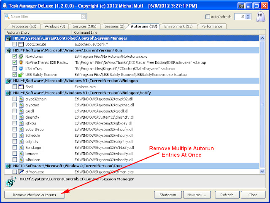Click the igfxcui DLL icon
The width and height of the screenshot is (270, 203).
(21, 123)
